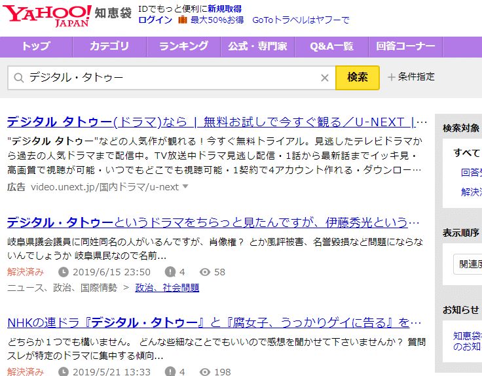Switch to the ランキング tab
The height and width of the screenshot is (376, 482).
[x=183, y=46]
